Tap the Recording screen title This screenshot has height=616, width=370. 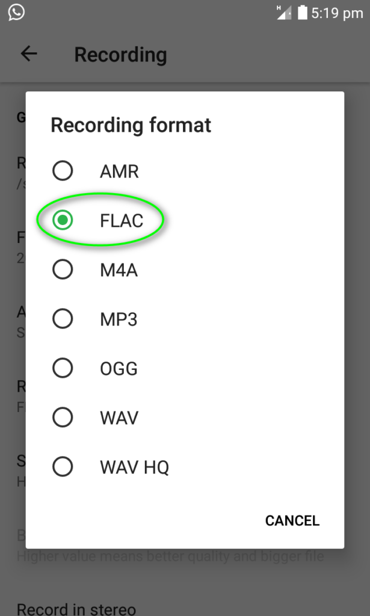tap(120, 55)
